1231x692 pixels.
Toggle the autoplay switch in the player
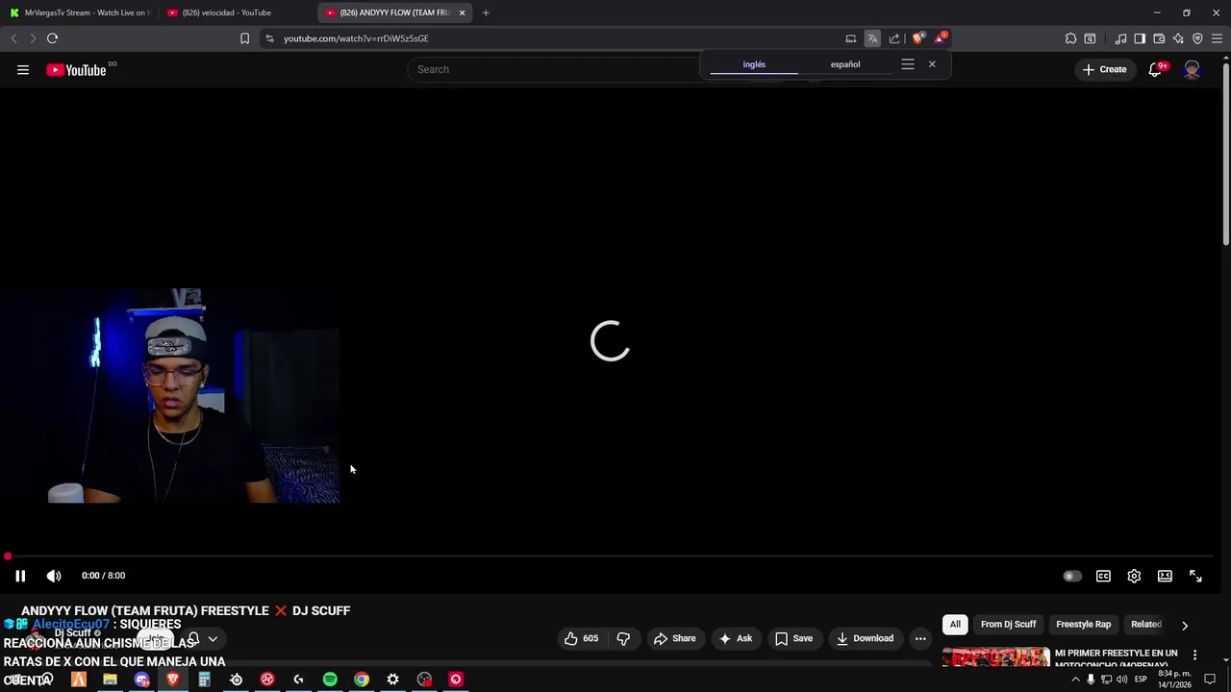1071,576
